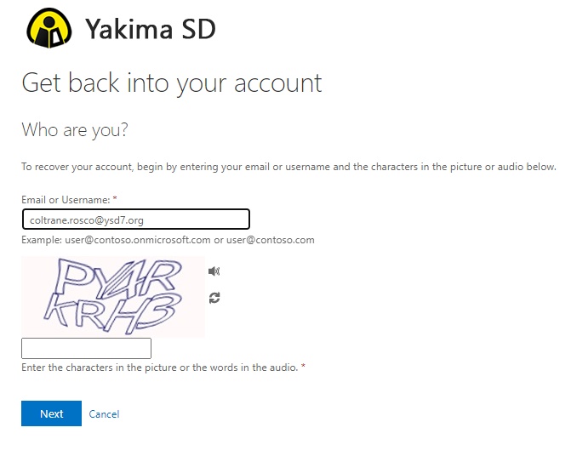Focus the CAPTCHA characters text box

pos(86,348)
